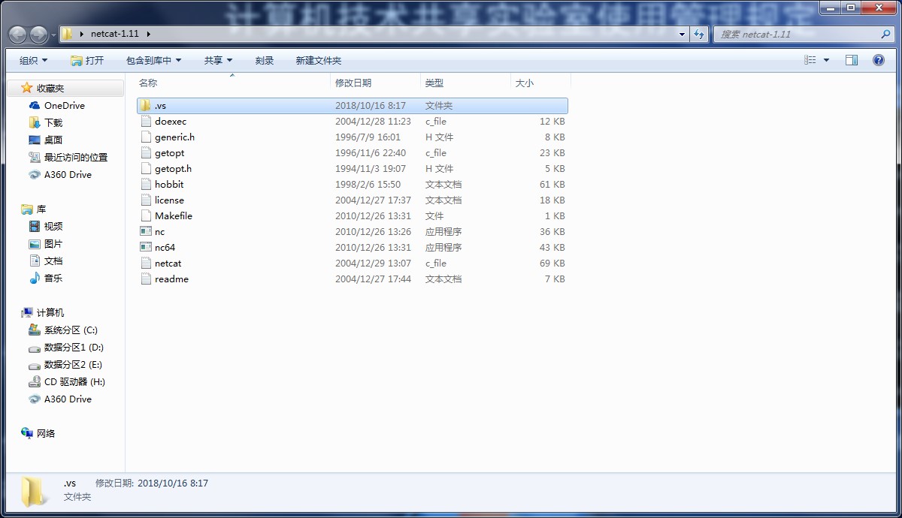Select the generic.h file icon
902x518 pixels.
[x=146, y=137]
